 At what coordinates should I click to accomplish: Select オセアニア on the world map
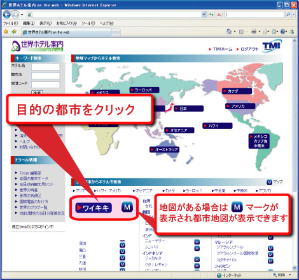point(179,130)
